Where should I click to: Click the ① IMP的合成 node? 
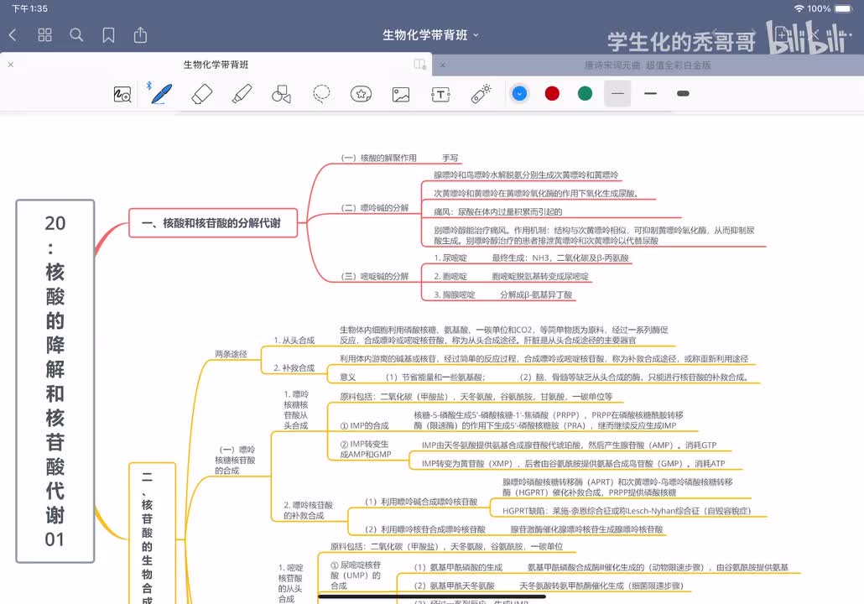click(364, 425)
